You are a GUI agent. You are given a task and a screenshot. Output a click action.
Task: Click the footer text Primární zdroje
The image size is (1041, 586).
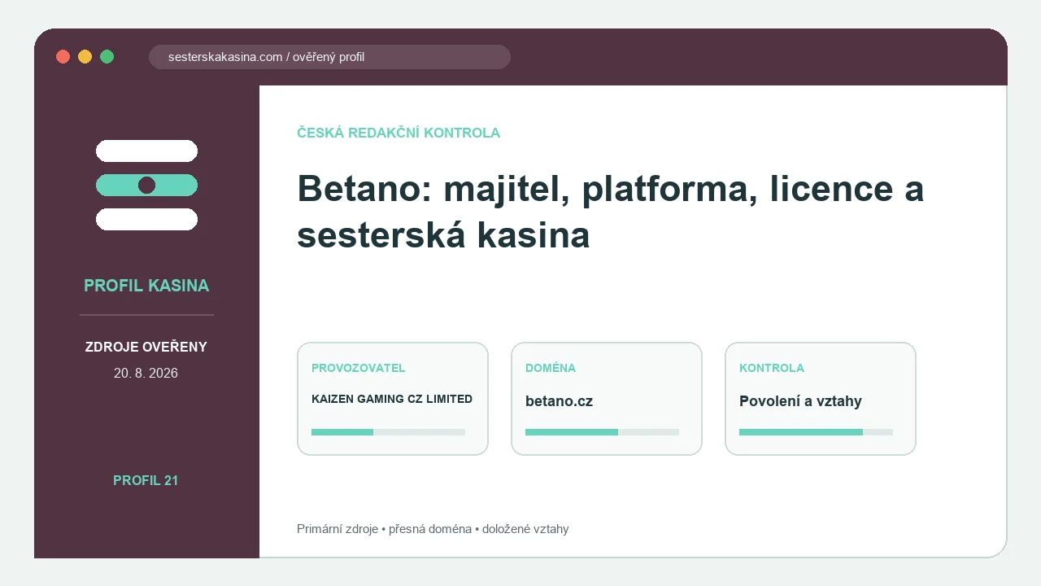tap(338, 529)
